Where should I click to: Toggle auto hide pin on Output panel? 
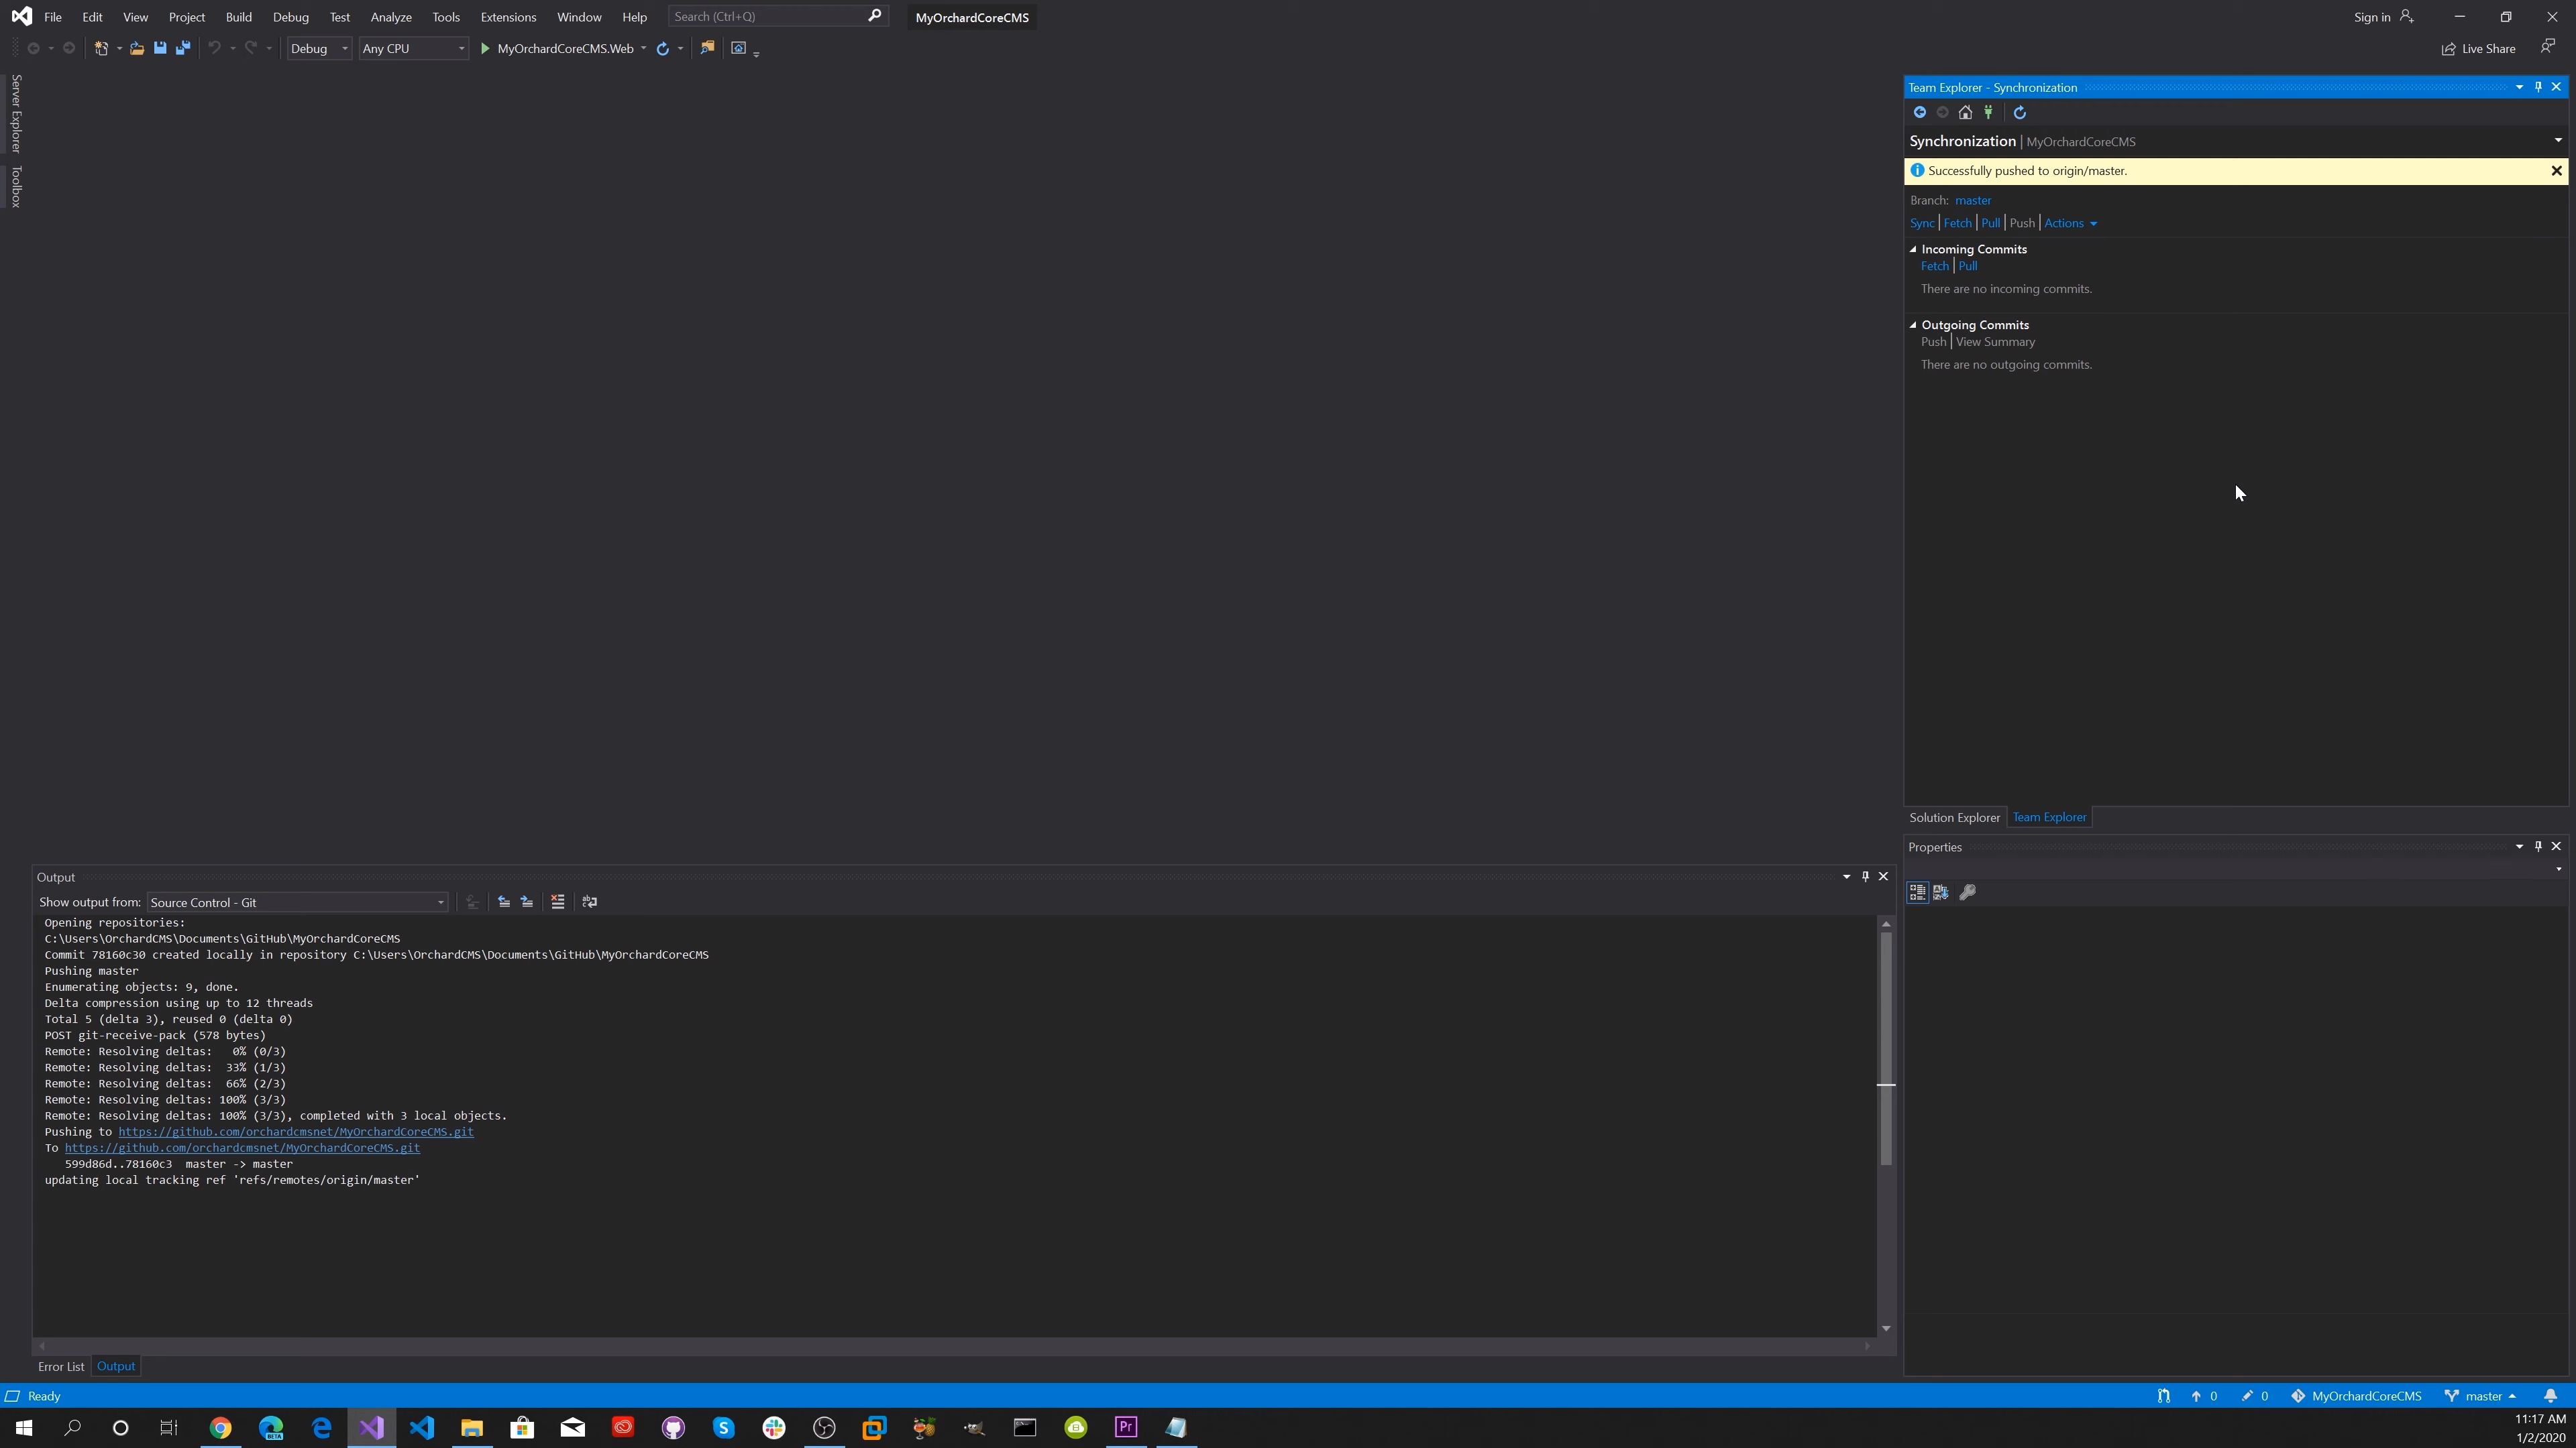(x=1865, y=876)
